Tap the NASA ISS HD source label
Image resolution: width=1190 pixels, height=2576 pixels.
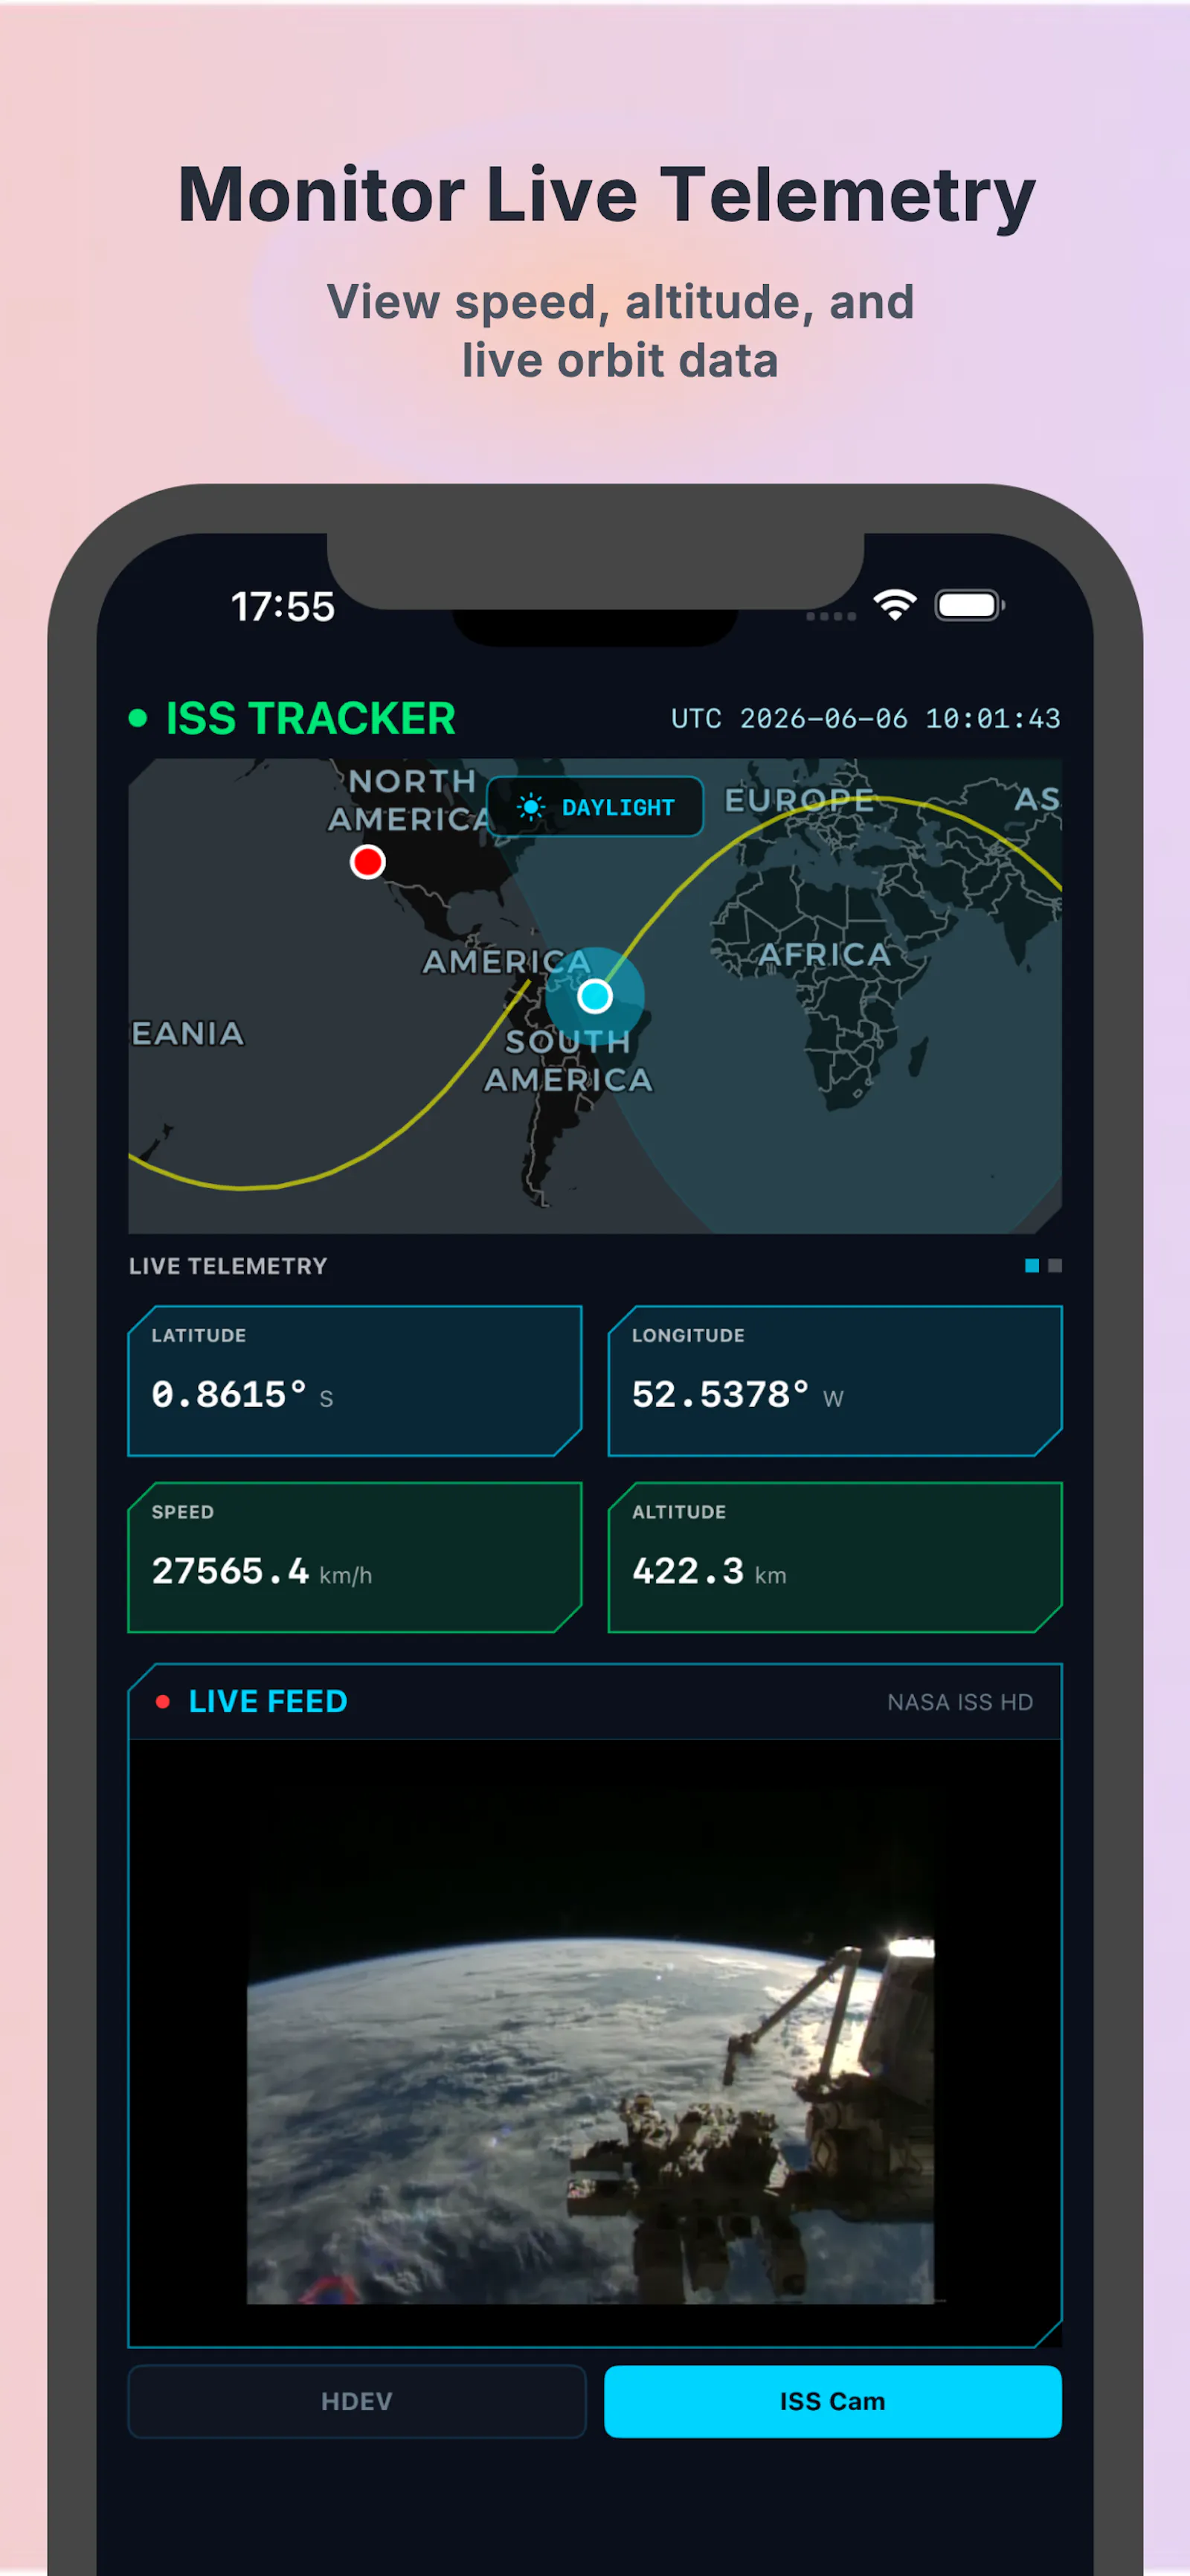click(x=960, y=1702)
